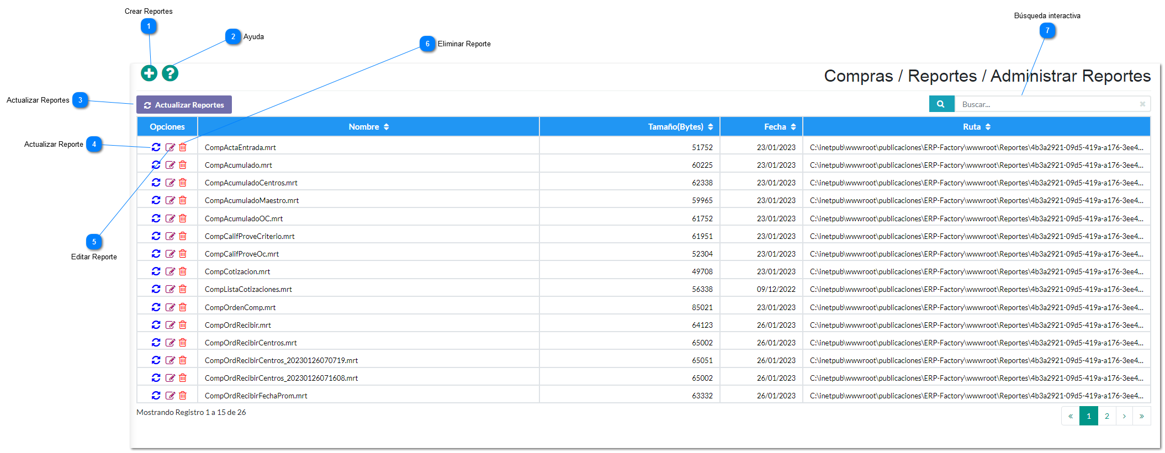Viewport: 1165px width, 453px height.
Task: Refresh CompOrdRecibirCentros_20230126071608.mrt report
Action: tap(156, 378)
